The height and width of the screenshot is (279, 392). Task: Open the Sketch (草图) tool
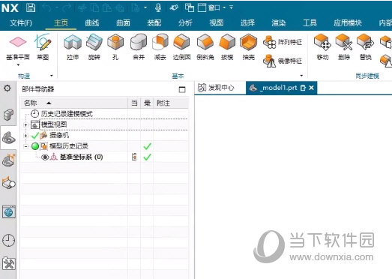[43, 46]
